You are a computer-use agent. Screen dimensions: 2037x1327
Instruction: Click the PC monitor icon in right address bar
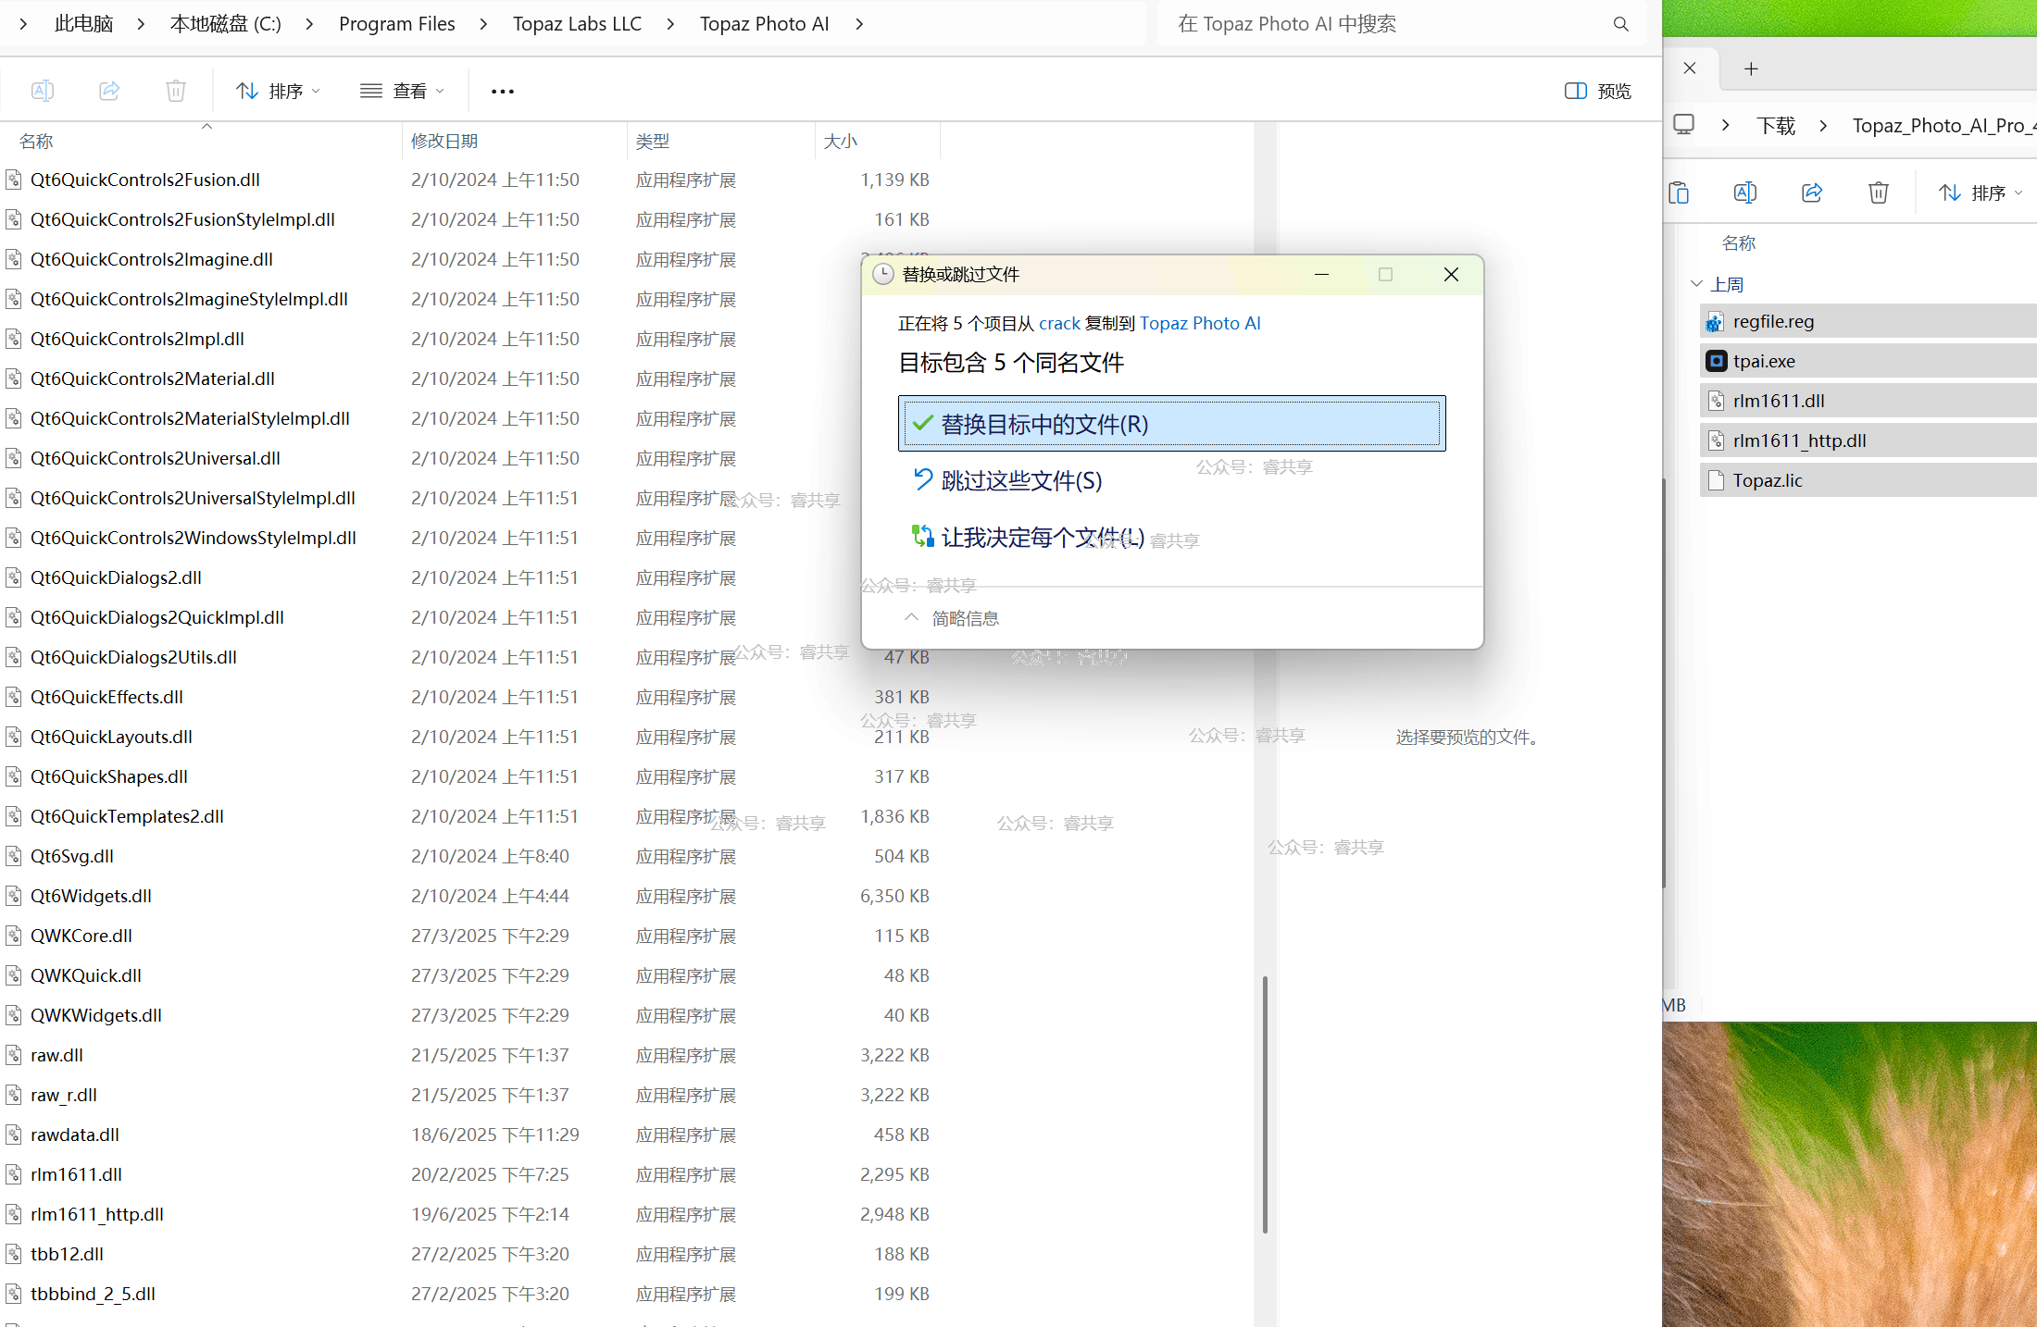pos(1683,124)
